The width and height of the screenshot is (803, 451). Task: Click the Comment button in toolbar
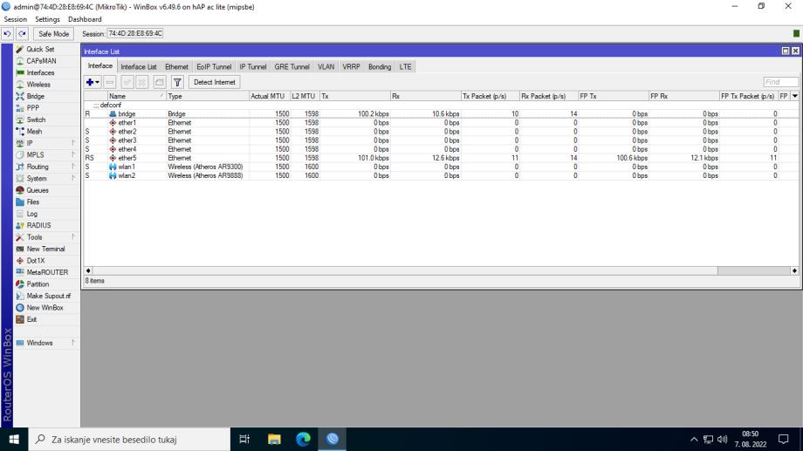click(160, 82)
